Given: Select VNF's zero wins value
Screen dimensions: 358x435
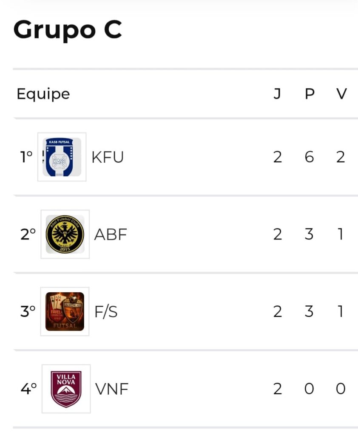Looking at the screenshot, I should (341, 389).
